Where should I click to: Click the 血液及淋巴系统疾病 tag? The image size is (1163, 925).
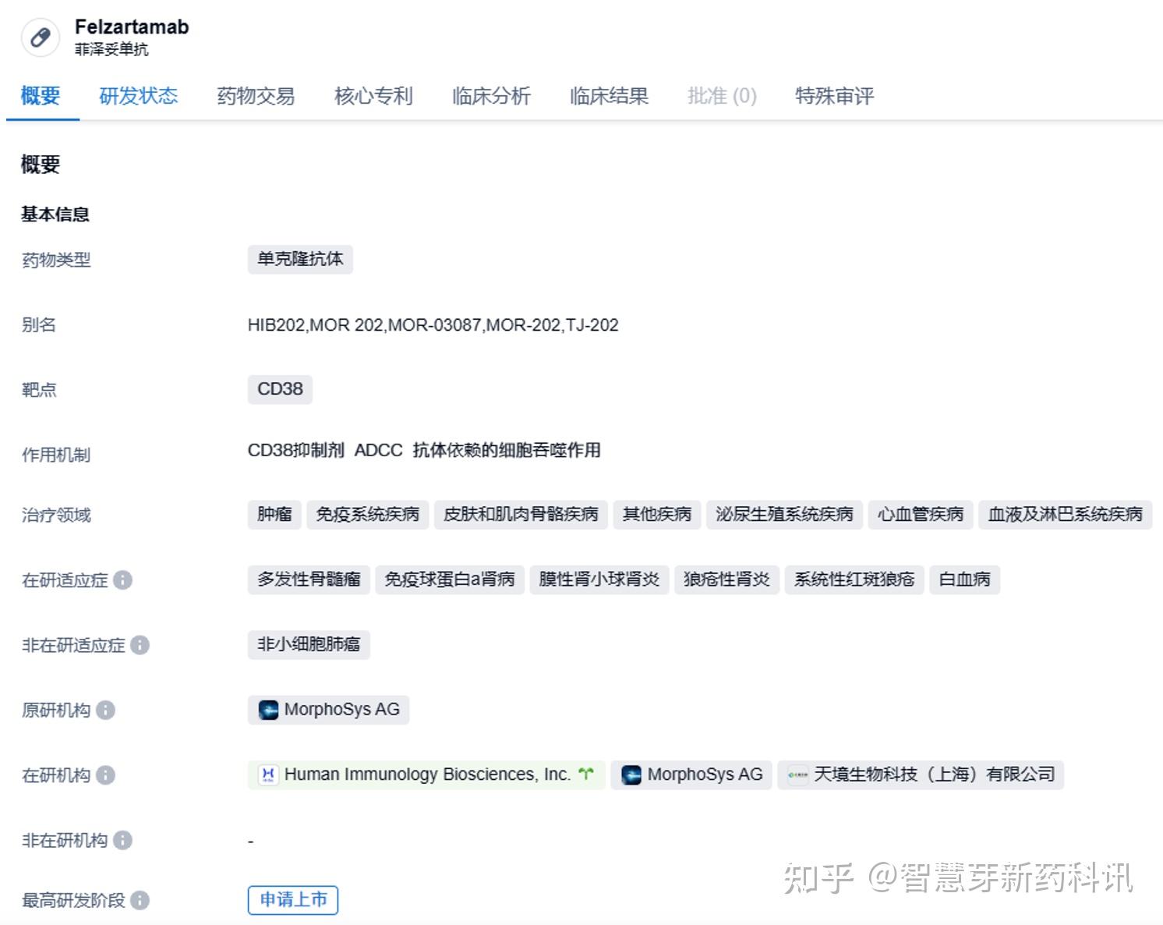click(x=1066, y=514)
